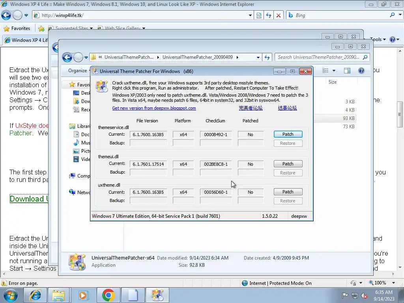404x303 pixels.
Task: Sort files by the Size column header
Action: 333,82
